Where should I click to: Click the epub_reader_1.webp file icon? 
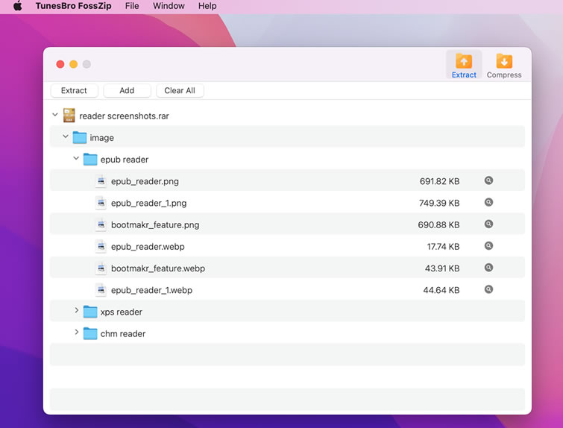tap(101, 290)
